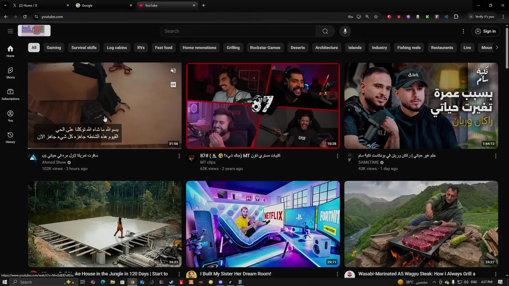Screen dimensions: 509x286
Task: Open more options for SAM6TIME video
Action: pyautogui.click(x=495, y=156)
